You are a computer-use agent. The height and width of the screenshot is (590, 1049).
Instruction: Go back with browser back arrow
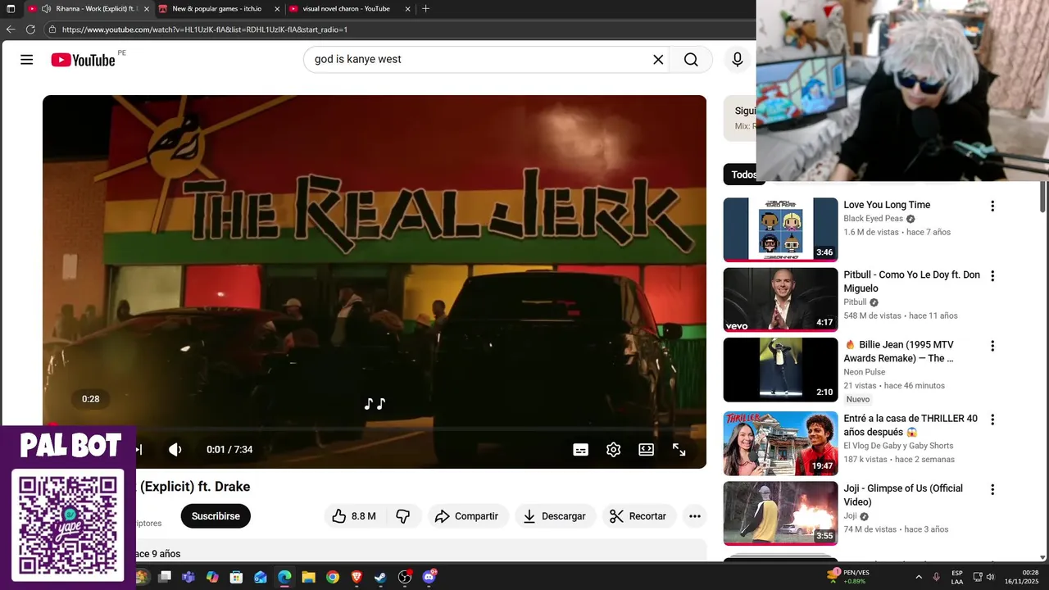coord(11,29)
